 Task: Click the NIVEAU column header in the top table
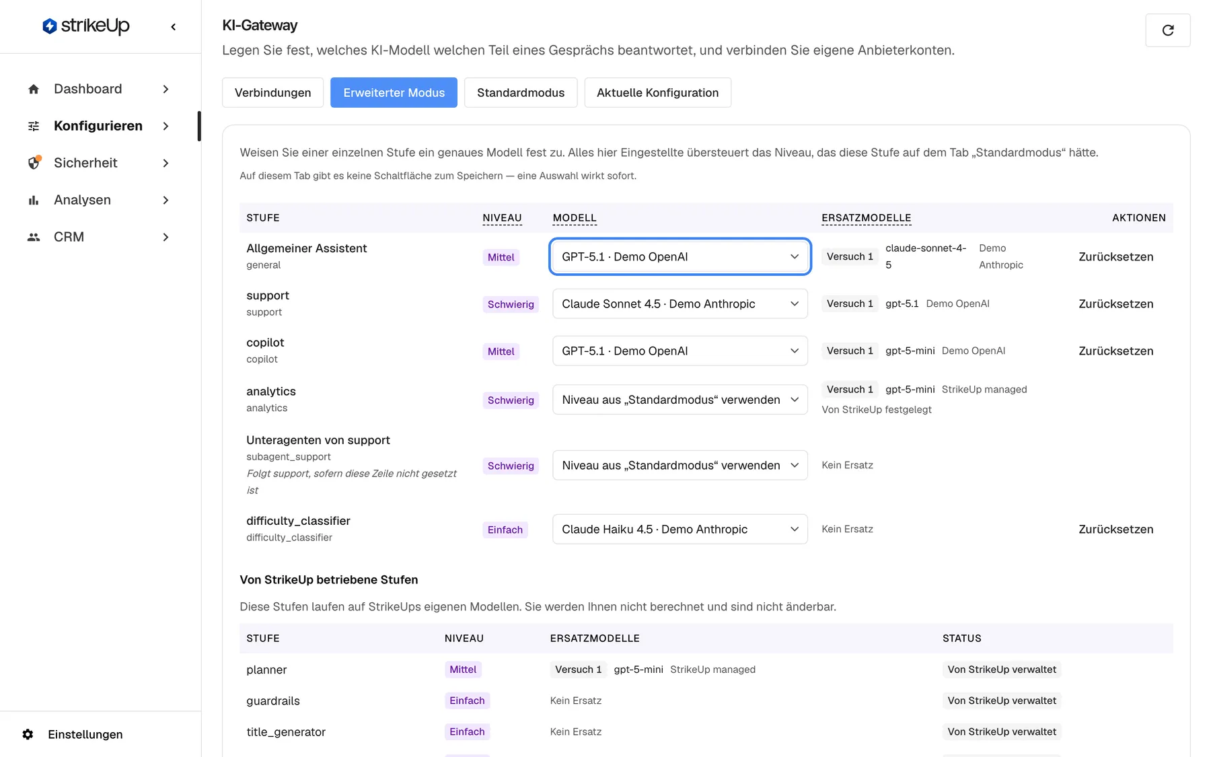click(502, 217)
